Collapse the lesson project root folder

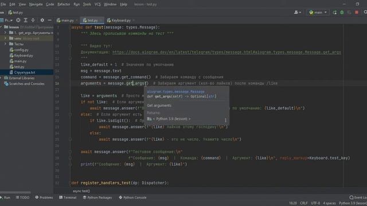click(2, 27)
